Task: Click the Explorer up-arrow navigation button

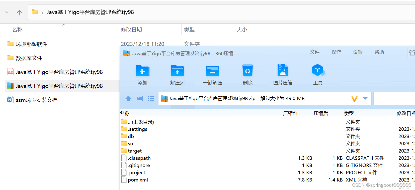Action: (19, 12)
